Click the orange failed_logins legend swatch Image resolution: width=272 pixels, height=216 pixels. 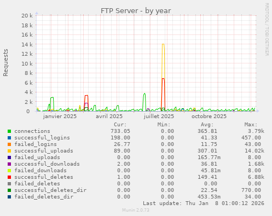pyautogui.click(x=9, y=144)
